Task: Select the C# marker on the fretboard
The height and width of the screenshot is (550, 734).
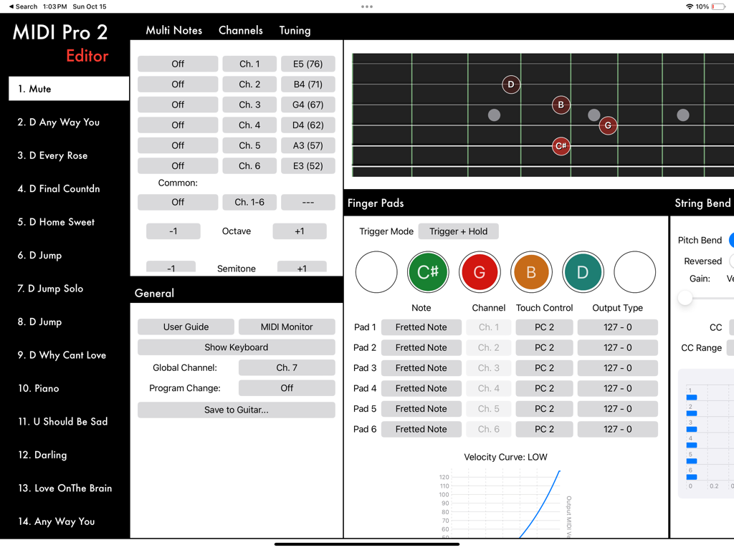Action: (x=561, y=147)
